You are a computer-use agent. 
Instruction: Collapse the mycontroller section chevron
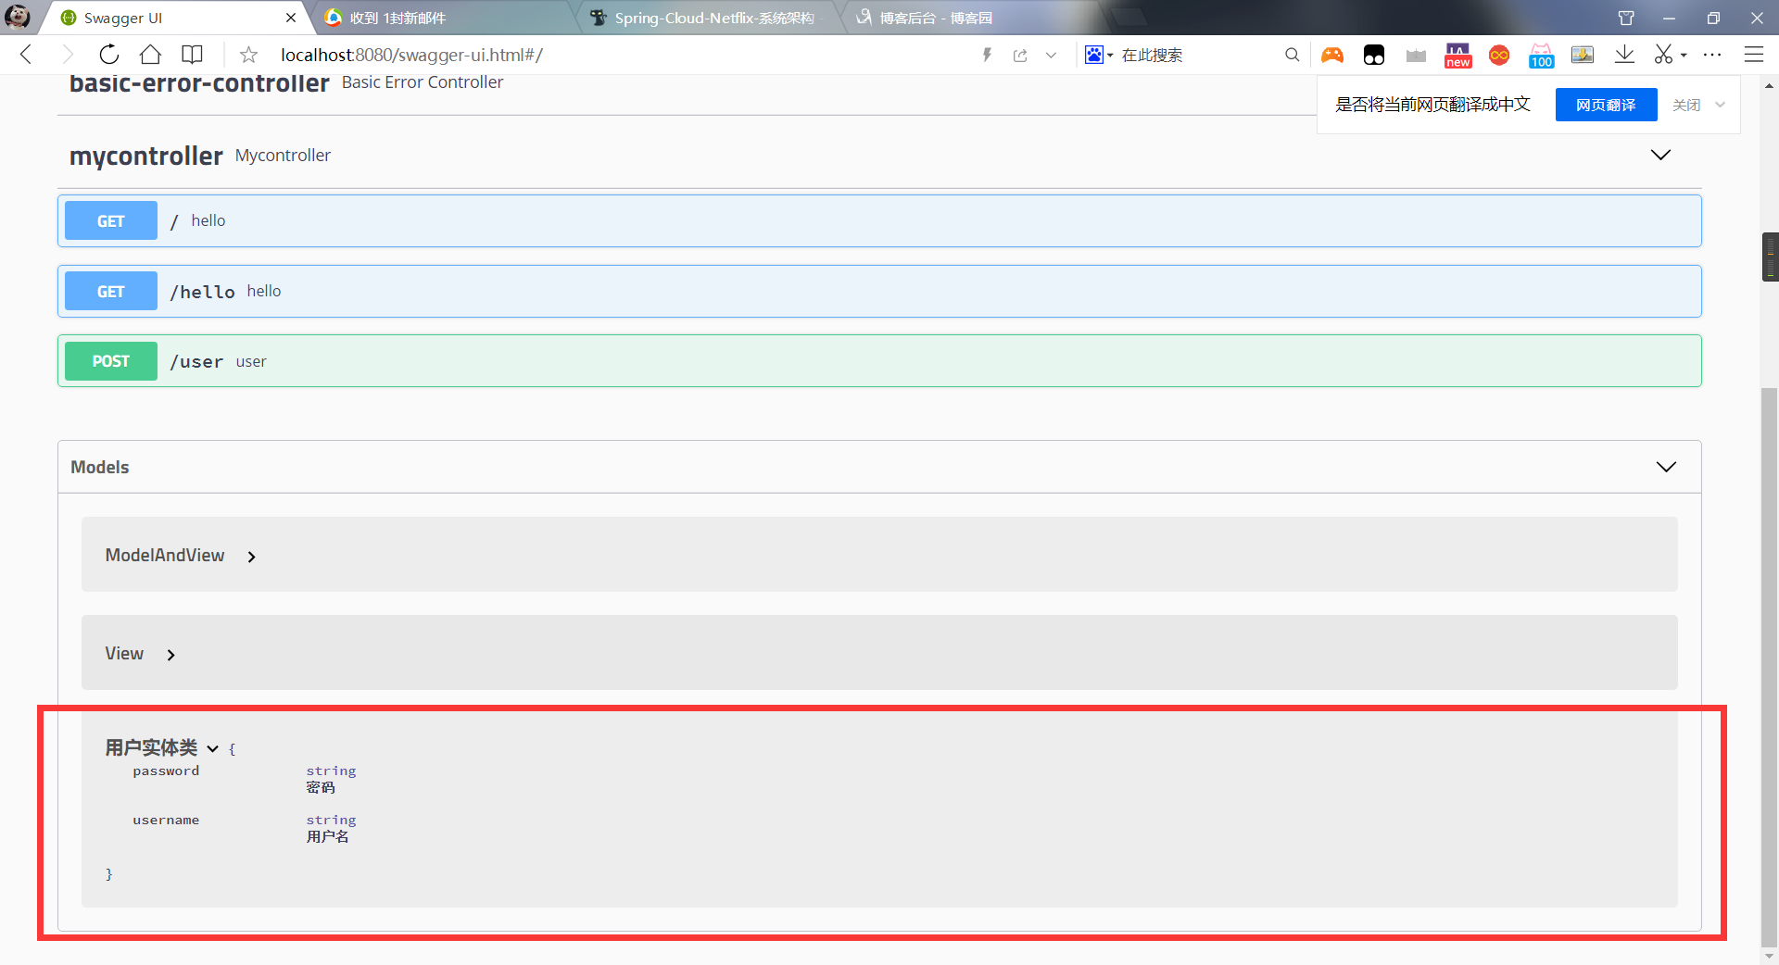[x=1660, y=155]
